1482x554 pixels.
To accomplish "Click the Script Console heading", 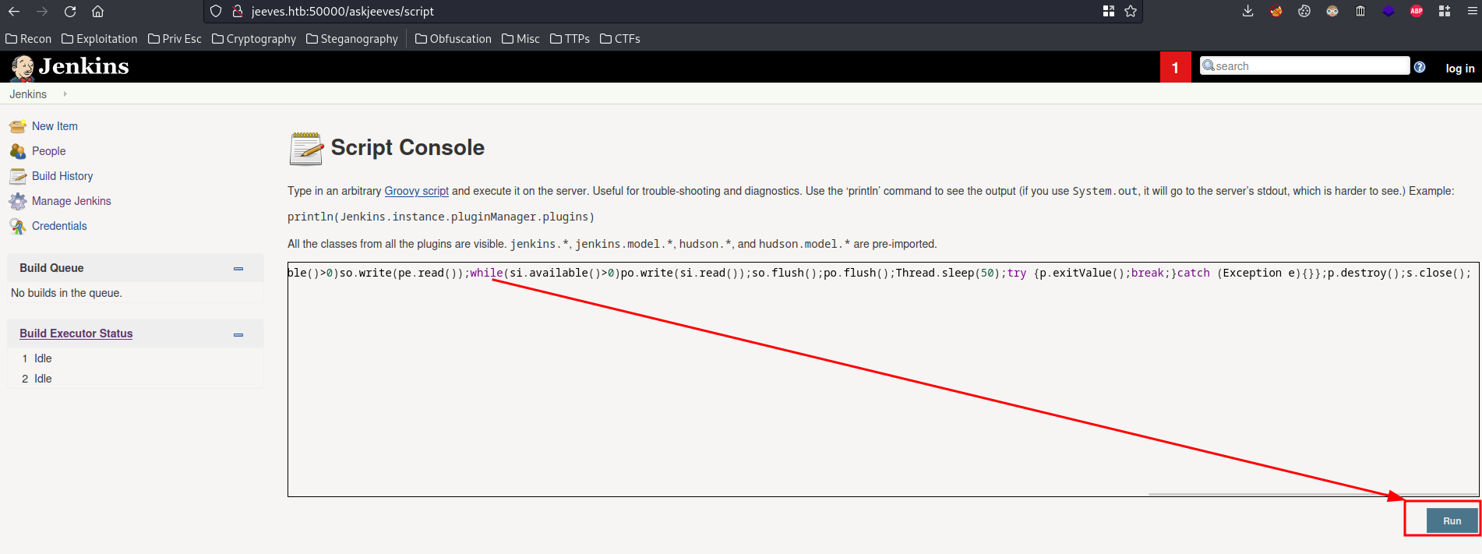I will click(408, 147).
